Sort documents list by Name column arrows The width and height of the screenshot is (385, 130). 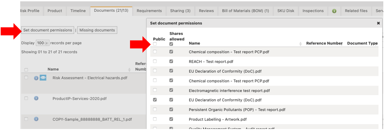[x=129, y=70]
